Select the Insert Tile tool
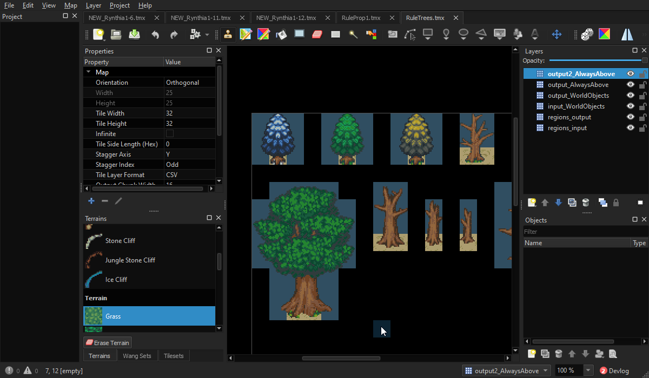649x378 pixels. [499, 35]
